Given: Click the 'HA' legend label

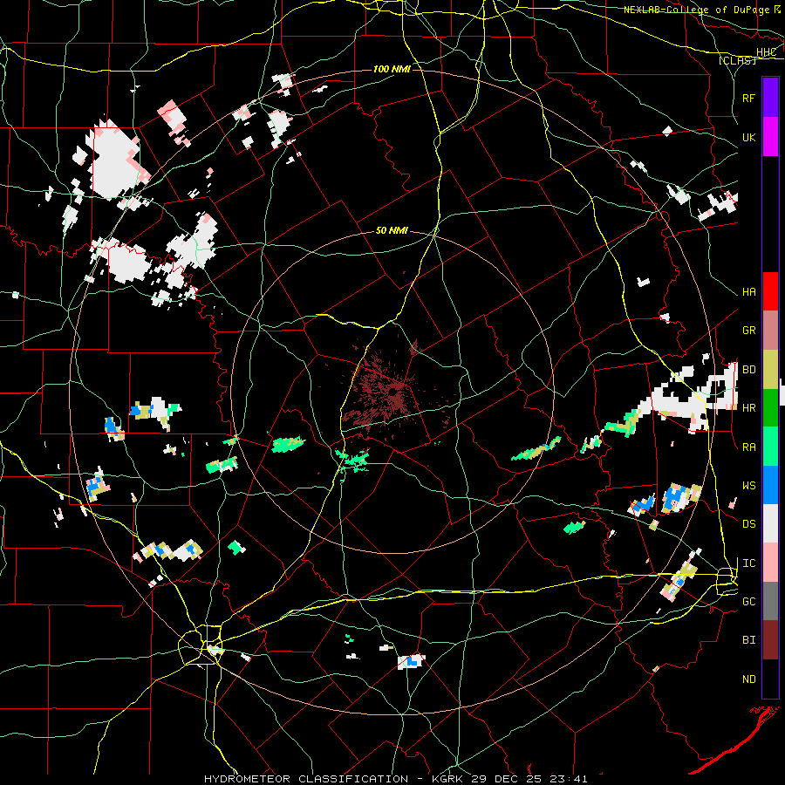Looking at the screenshot, I should (x=748, y=291).
